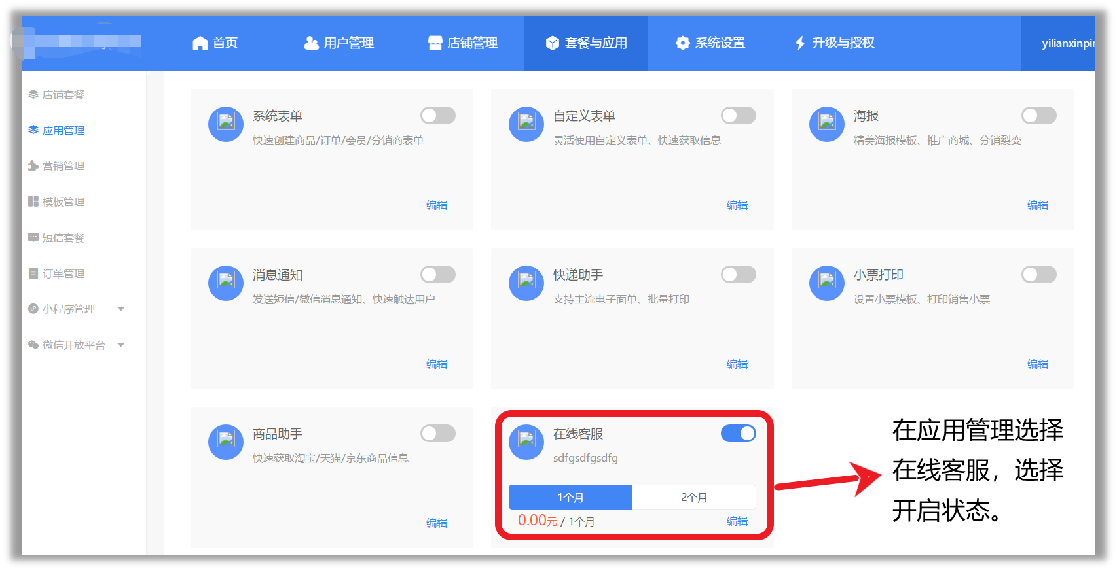
Task: Click the 消息通知 app image icon
Action: 226,283
